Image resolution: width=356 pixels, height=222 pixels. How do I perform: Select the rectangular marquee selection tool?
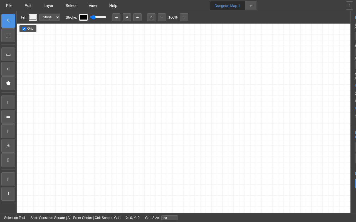coord(8,35)
